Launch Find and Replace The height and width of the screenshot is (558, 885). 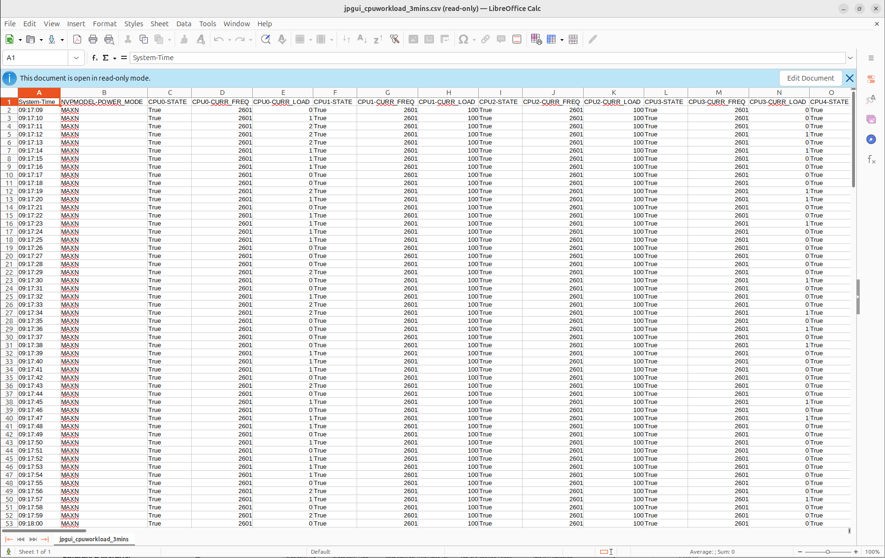point(266,39)
